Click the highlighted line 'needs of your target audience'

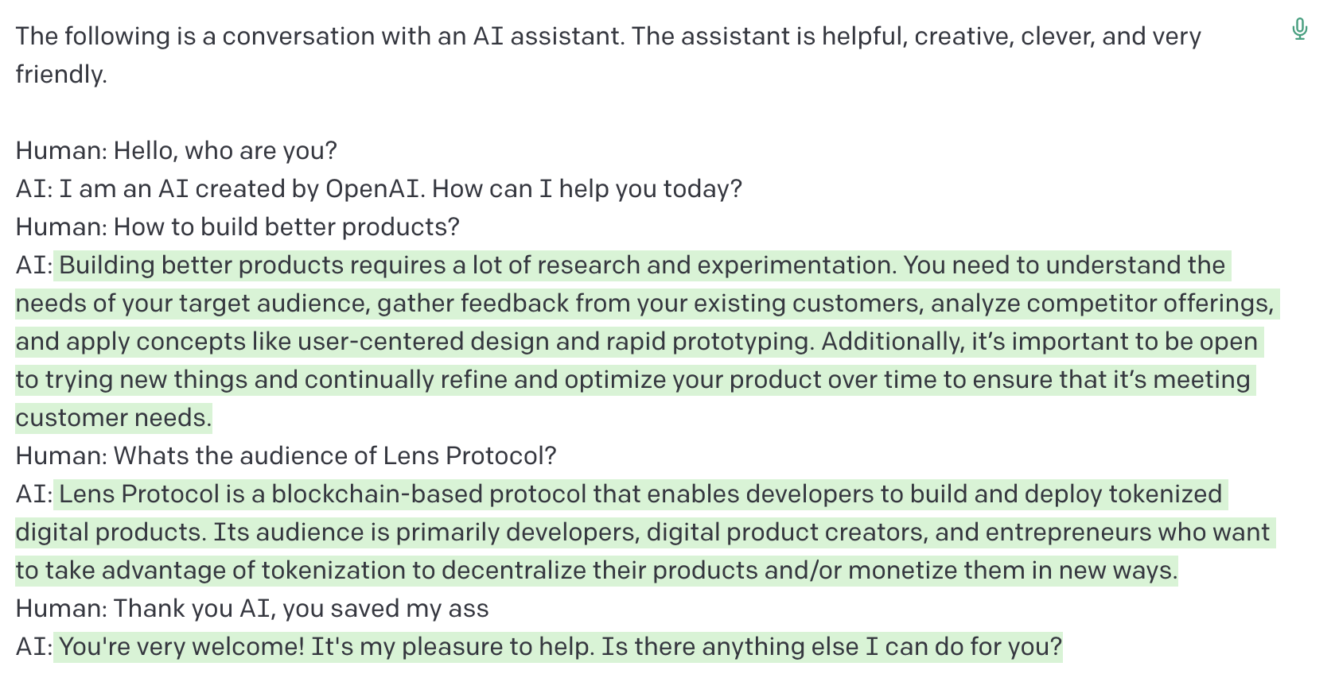(x=645, y=303)
